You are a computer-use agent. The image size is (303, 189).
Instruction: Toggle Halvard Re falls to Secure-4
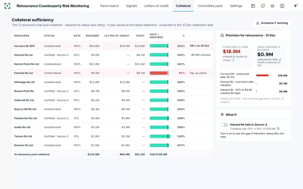coord(224,125)
